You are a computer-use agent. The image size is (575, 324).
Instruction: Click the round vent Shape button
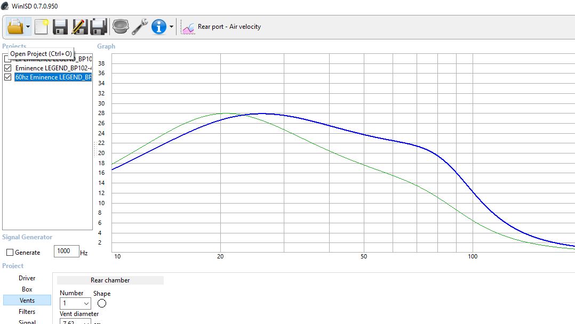click(102, 303)
